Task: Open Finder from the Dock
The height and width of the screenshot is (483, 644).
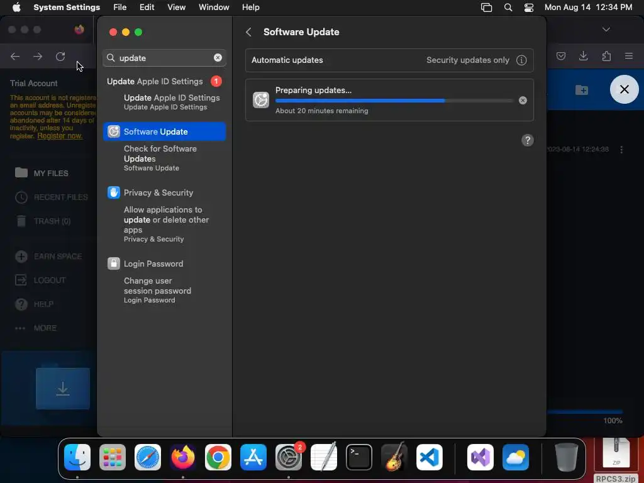Action: [77, 457]
